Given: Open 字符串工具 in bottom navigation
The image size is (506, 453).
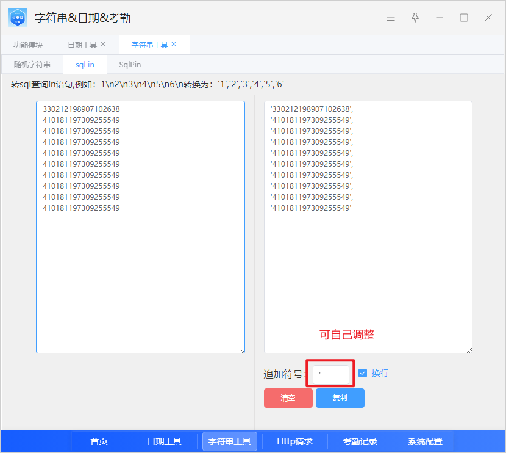Looking at the screenshot, I should click(x=229, y=441).
